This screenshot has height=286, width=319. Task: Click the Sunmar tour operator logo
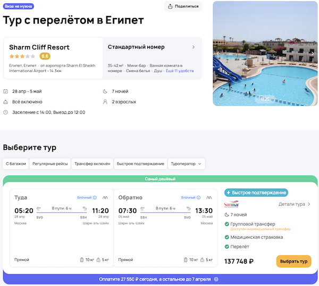232,204
